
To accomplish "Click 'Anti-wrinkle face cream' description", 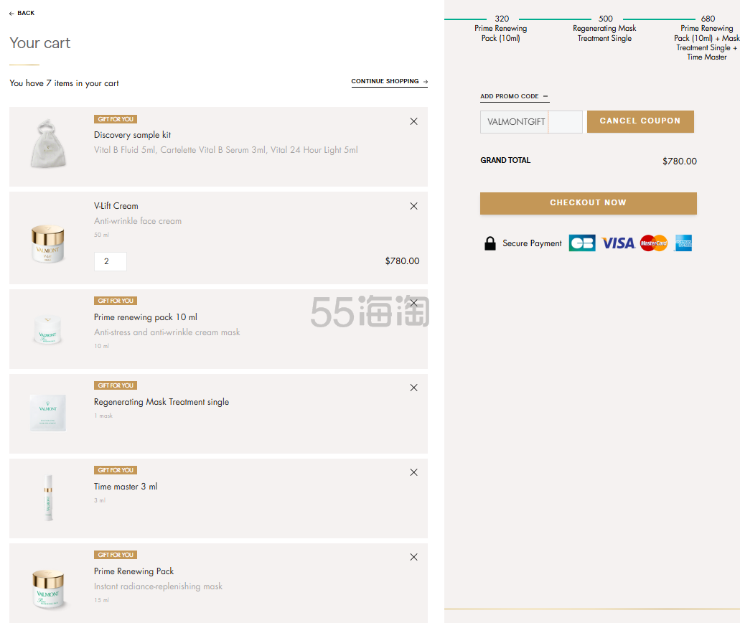I will [138, 221].
